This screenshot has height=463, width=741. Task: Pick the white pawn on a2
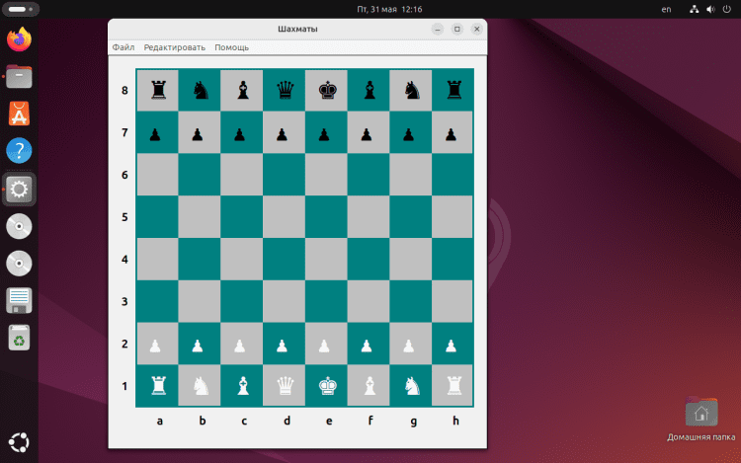[x=155, y=346]
